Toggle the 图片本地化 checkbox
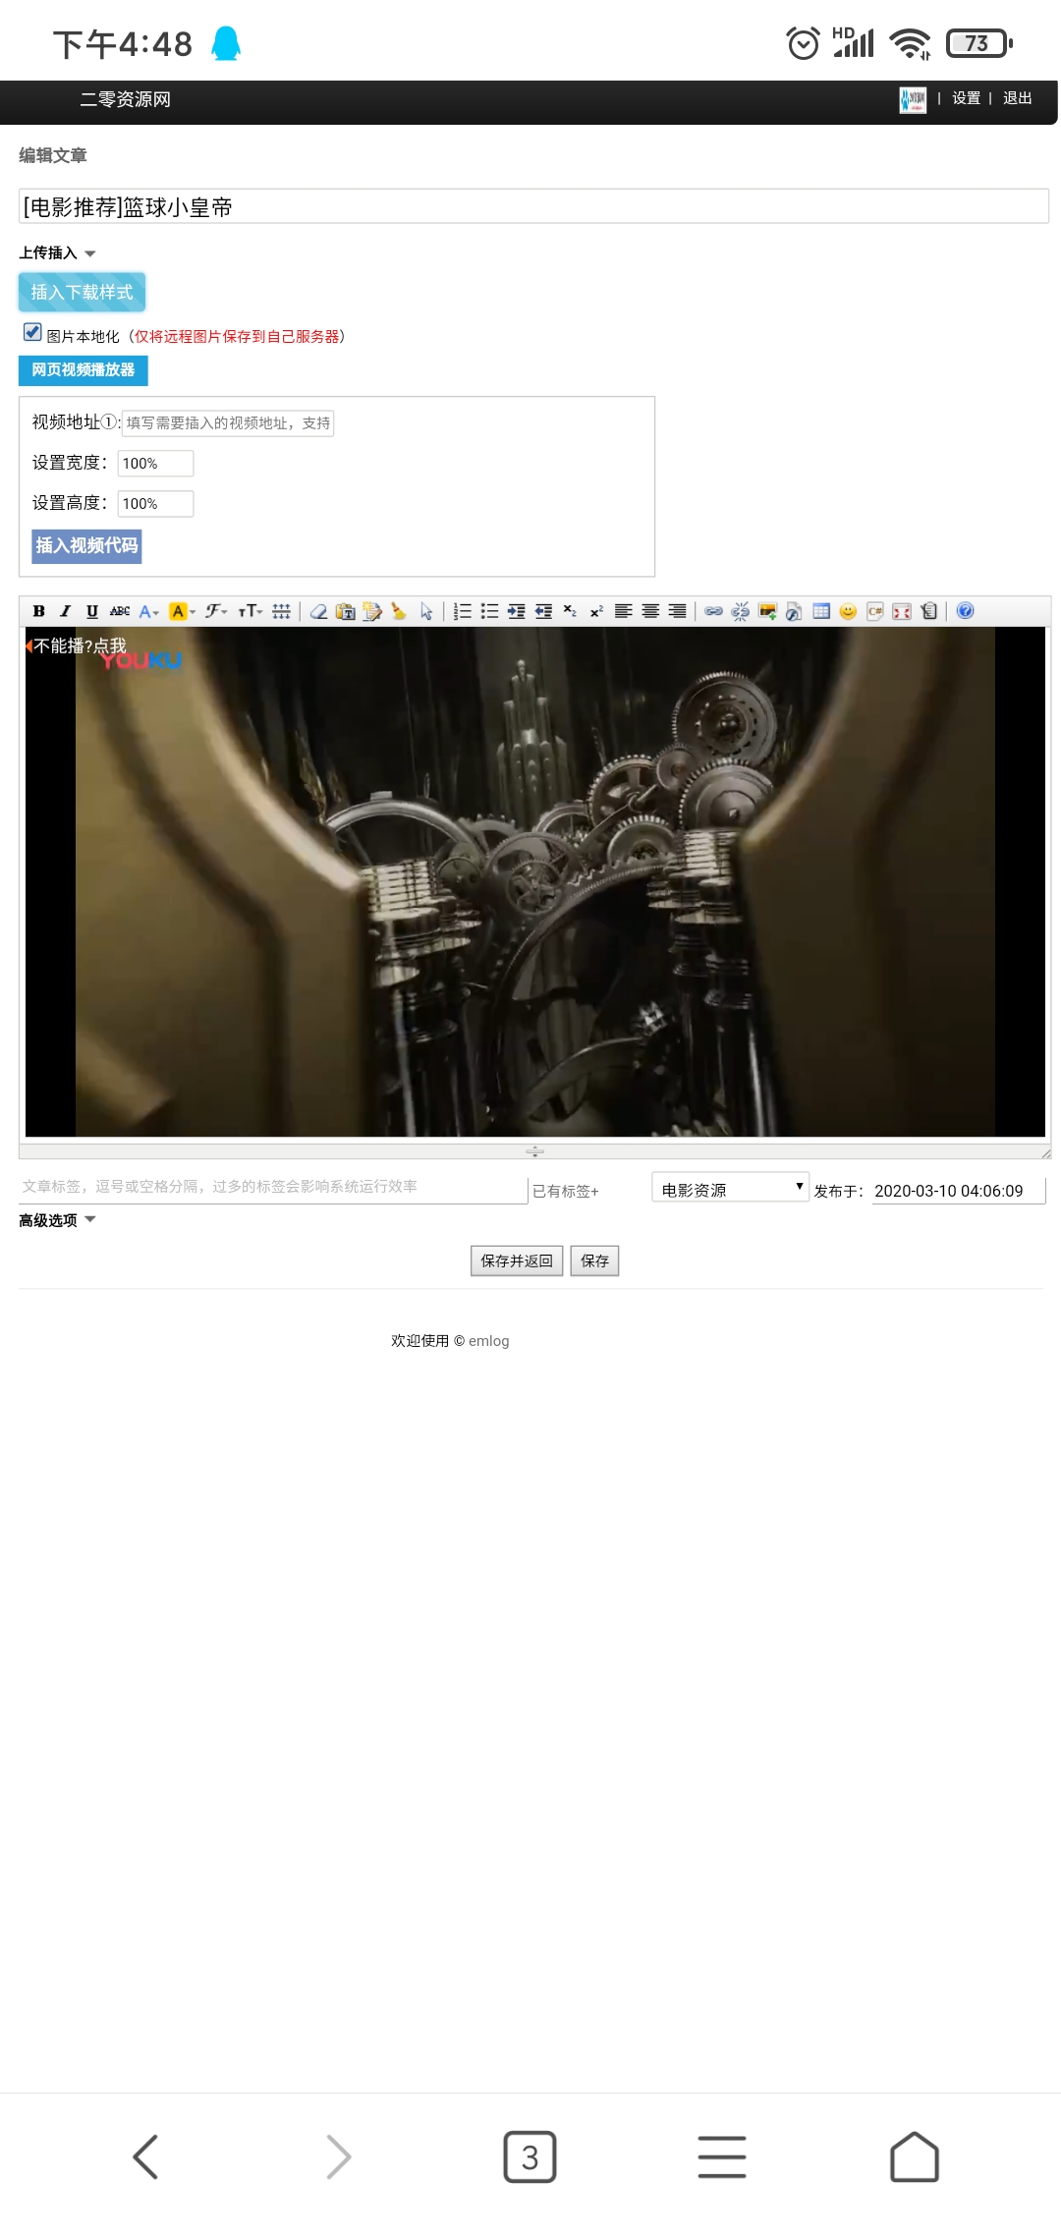 tap(32, 332)
